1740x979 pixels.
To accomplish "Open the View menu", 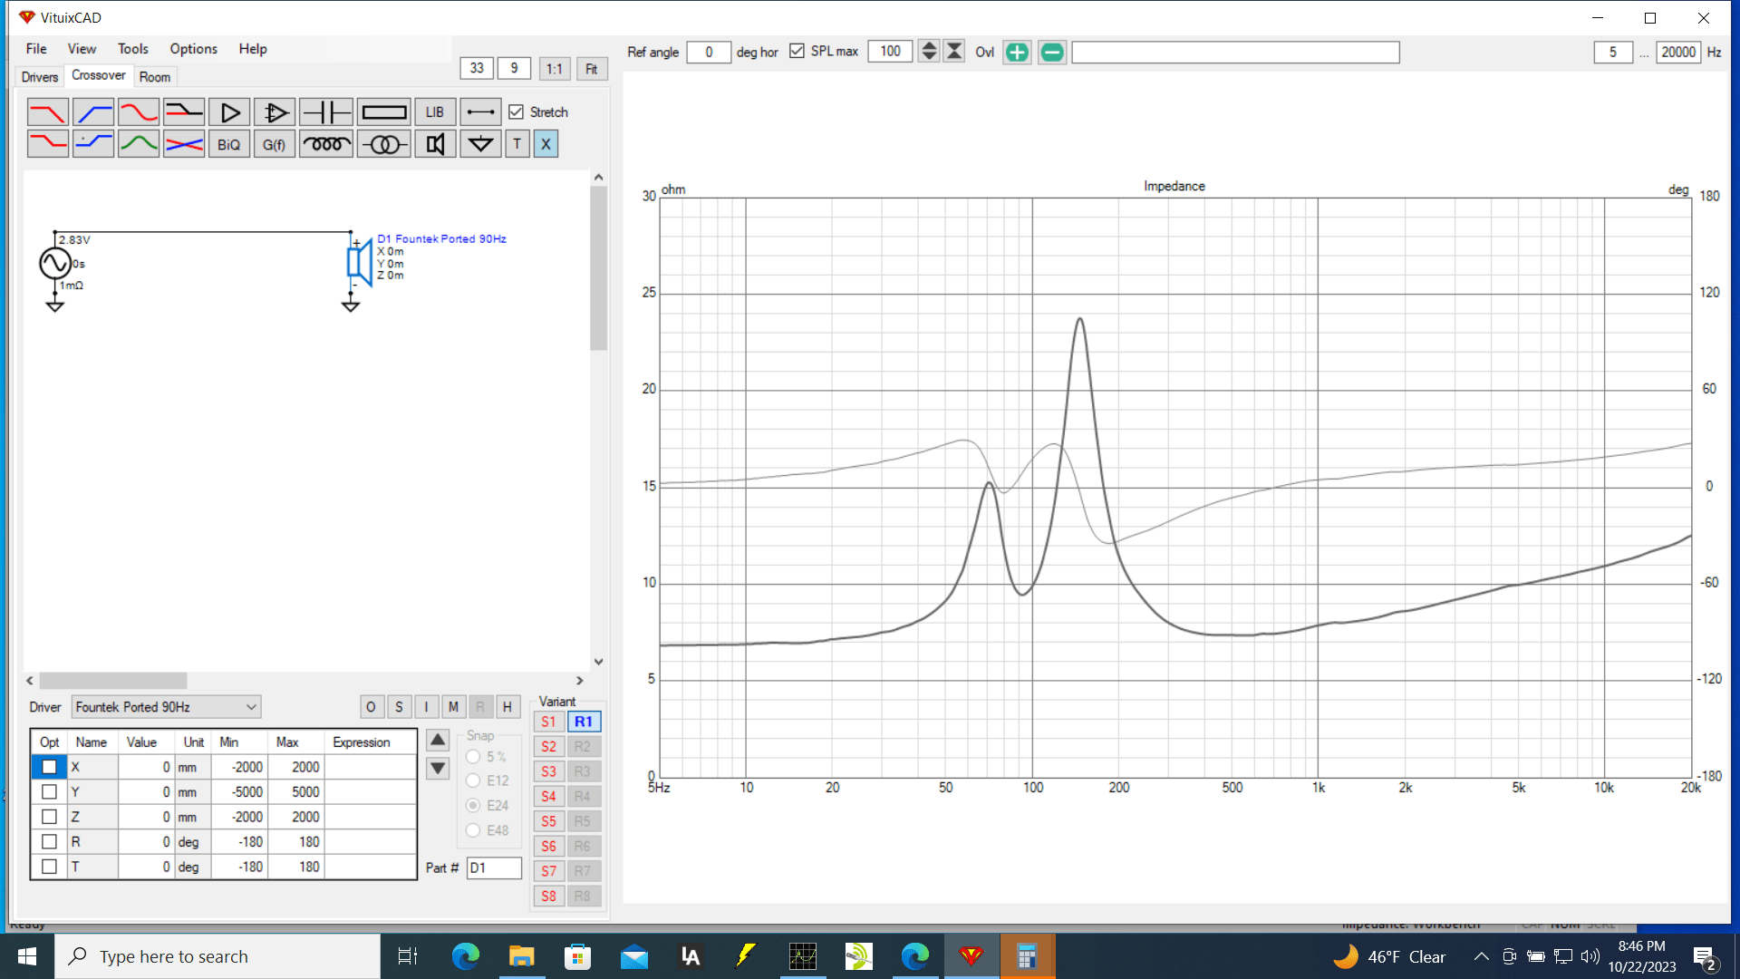I will [x=82, y=49].
